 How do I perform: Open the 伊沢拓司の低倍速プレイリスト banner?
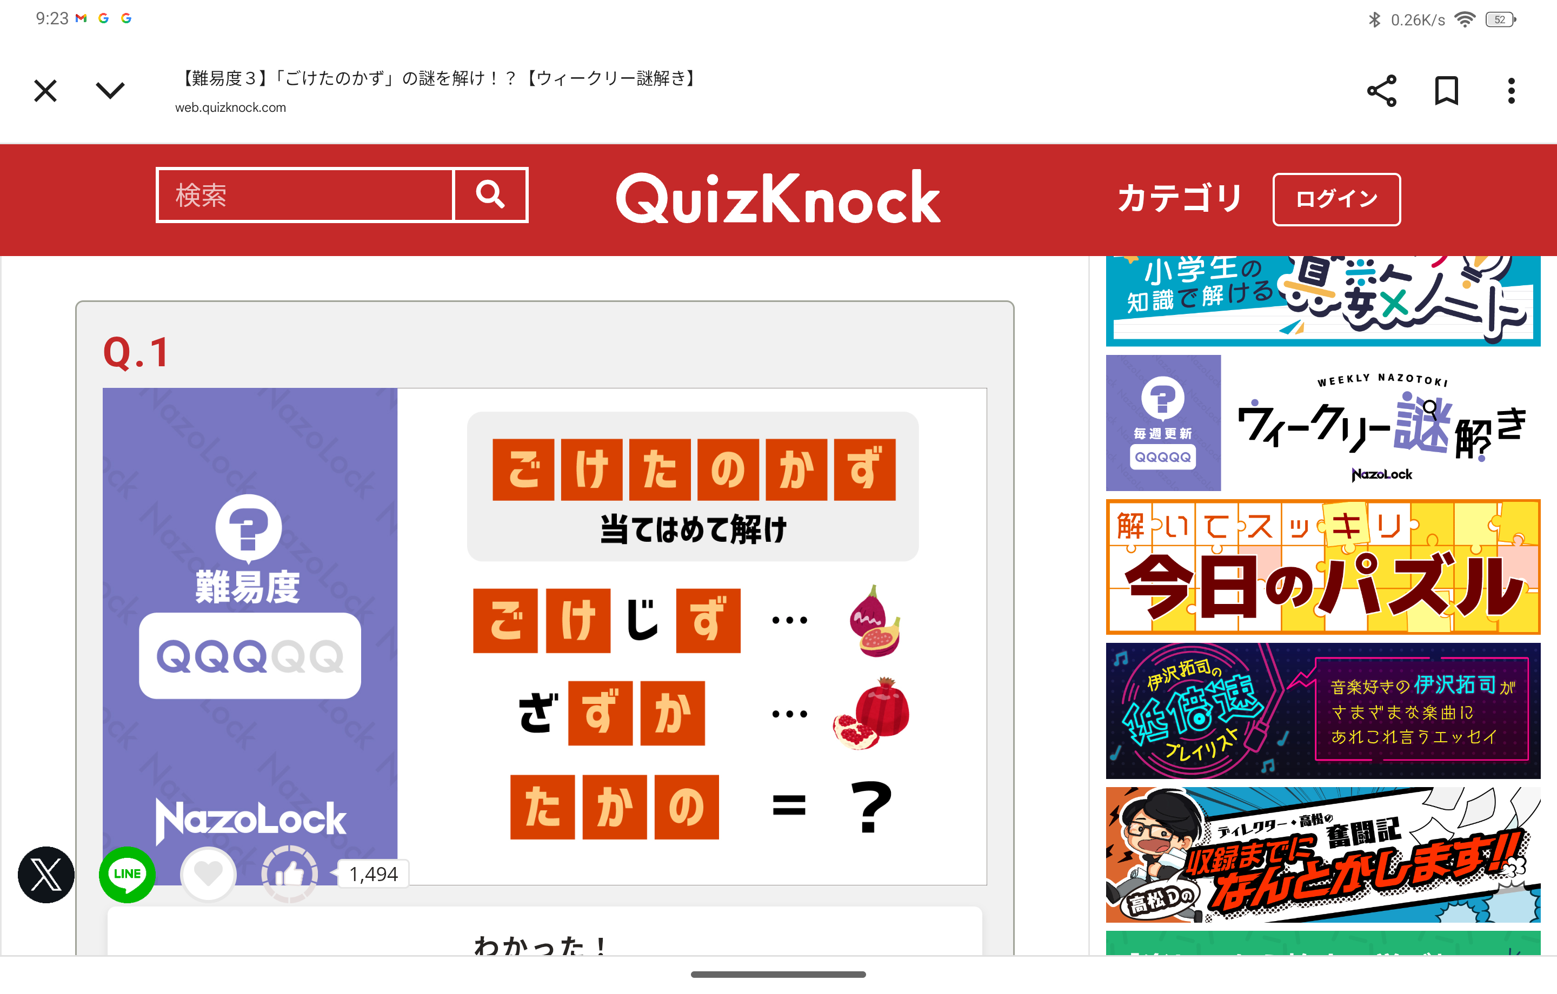(1323, 710)
